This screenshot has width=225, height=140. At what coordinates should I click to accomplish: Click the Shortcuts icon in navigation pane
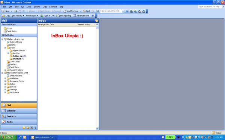point(32,128)
